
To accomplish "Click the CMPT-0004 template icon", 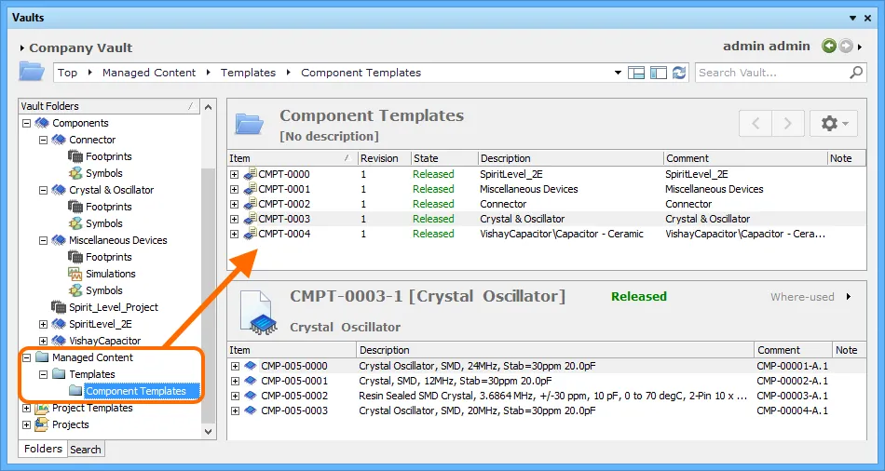I will (250, 234).
